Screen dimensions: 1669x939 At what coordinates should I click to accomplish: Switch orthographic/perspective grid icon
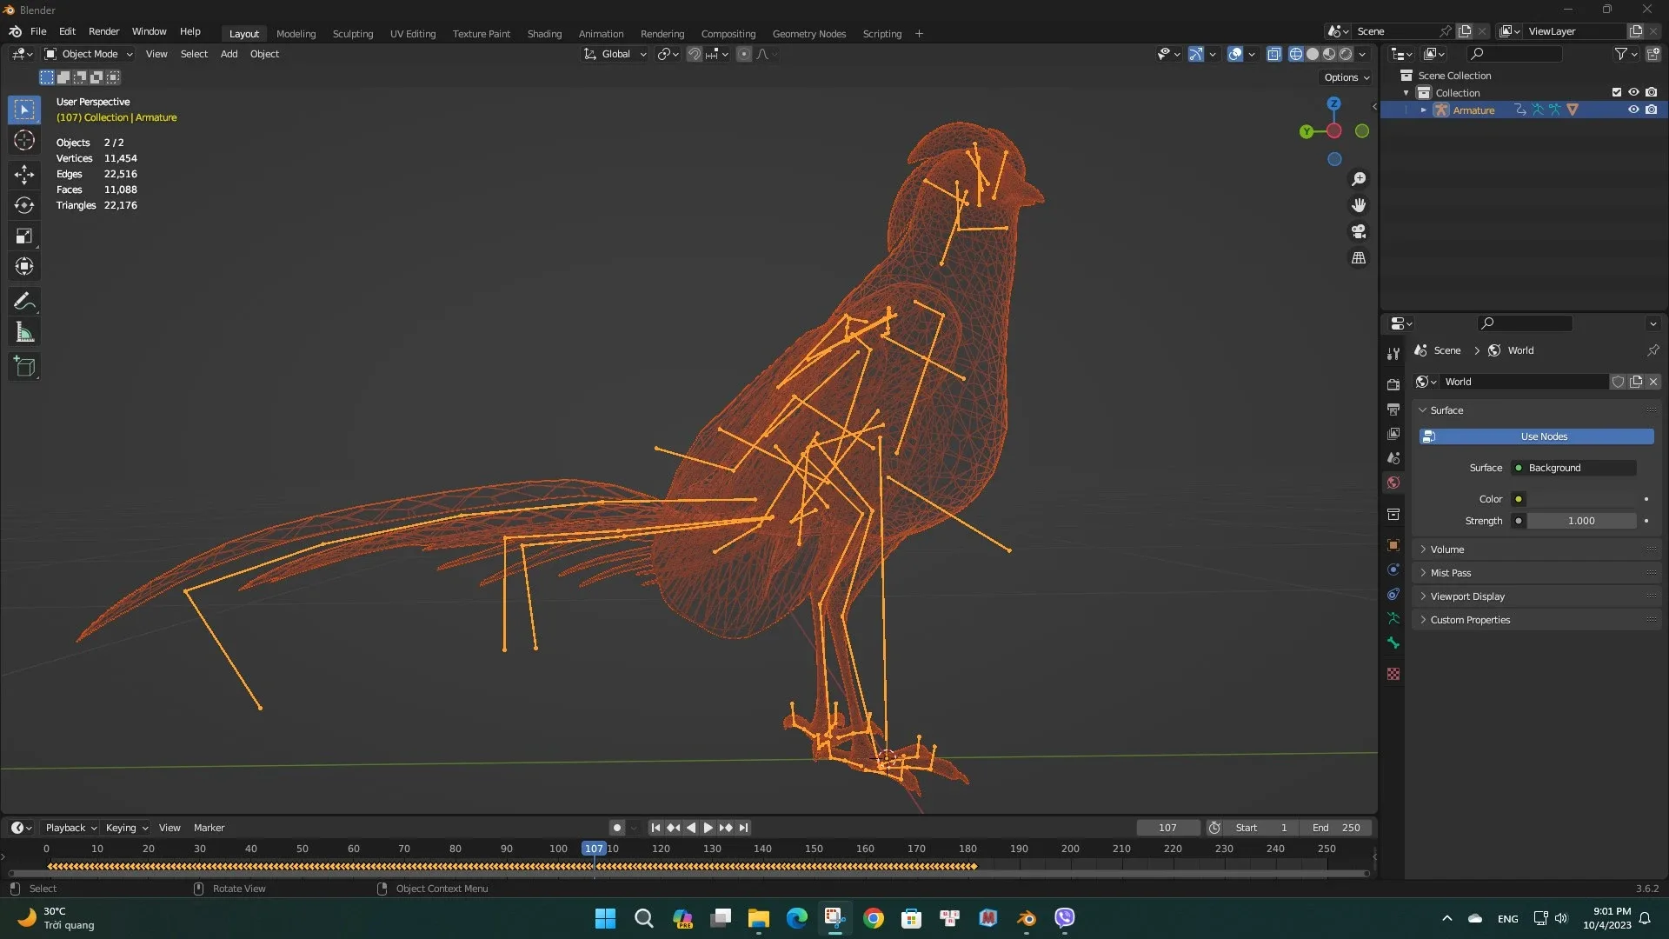[x=1359, y=258]
